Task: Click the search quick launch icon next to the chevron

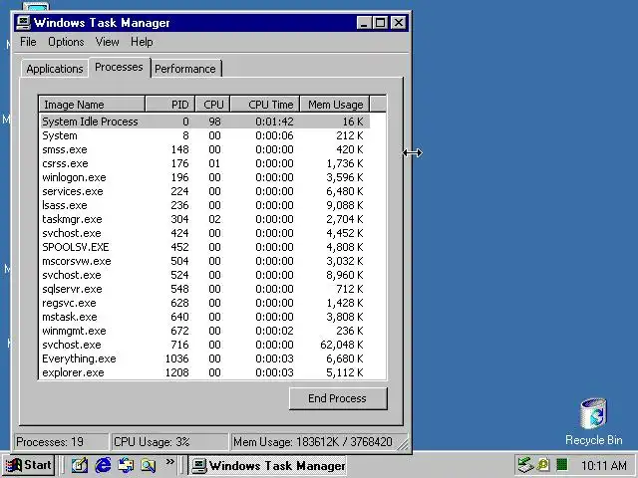Action: click(x=149, y=465)
